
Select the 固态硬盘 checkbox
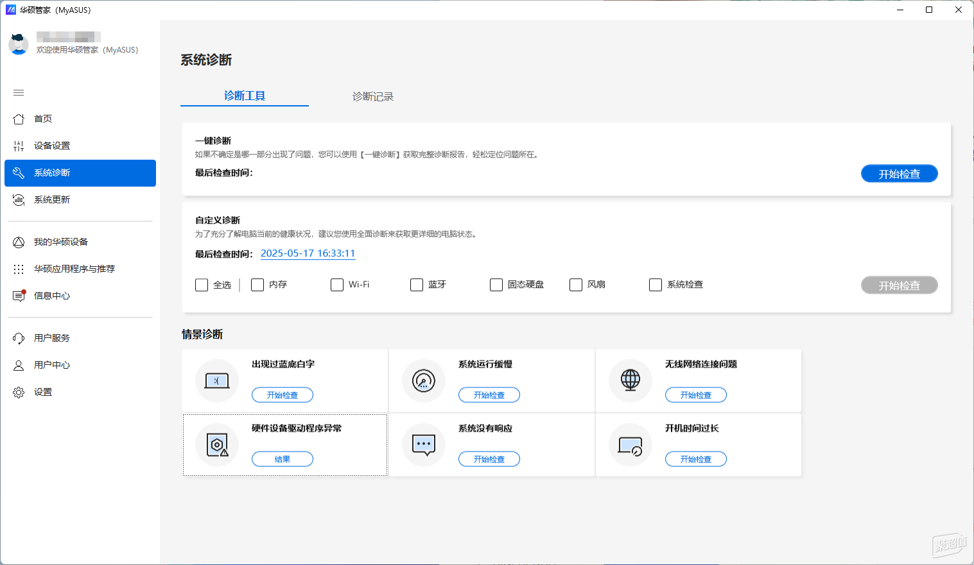(496, 285)
